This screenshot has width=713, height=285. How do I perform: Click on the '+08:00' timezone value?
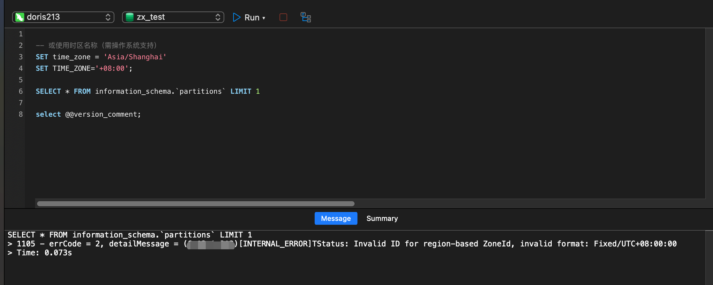(112, 69)
